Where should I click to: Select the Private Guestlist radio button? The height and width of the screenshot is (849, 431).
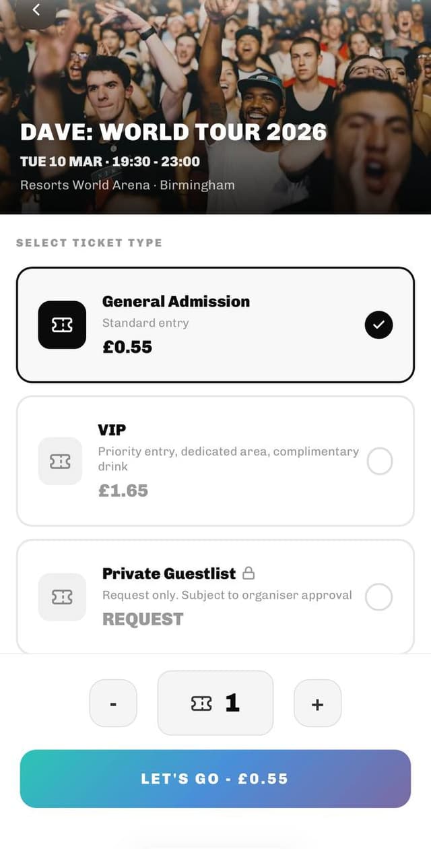click(x=378, y=597)
